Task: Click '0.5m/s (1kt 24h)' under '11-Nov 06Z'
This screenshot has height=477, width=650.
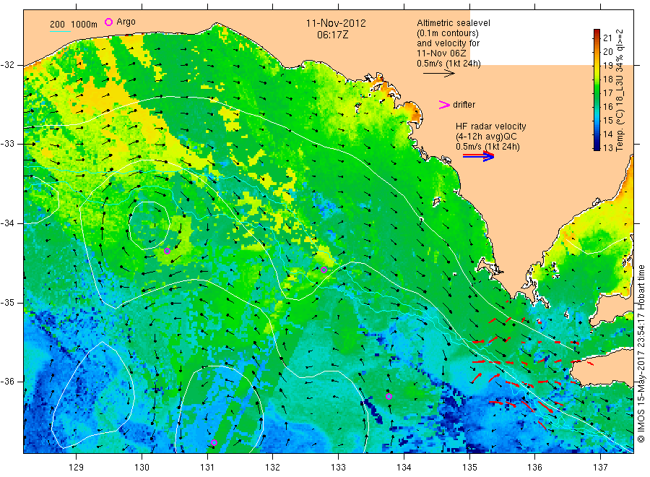Action: click(x=449, y=64)
